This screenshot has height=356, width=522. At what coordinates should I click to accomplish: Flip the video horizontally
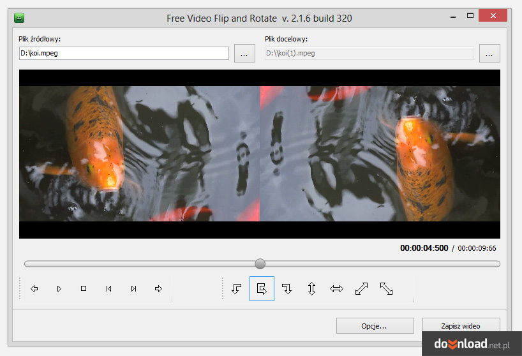[336, 288]
